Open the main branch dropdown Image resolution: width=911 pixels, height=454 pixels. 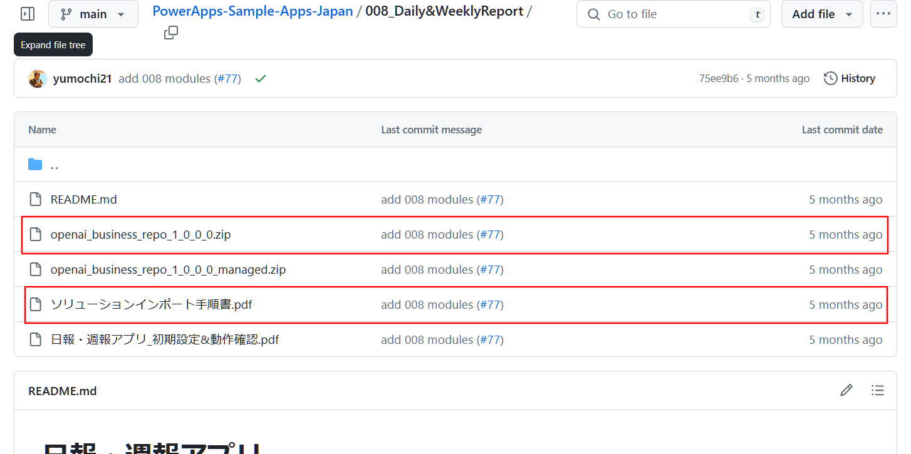click(93, 14)
